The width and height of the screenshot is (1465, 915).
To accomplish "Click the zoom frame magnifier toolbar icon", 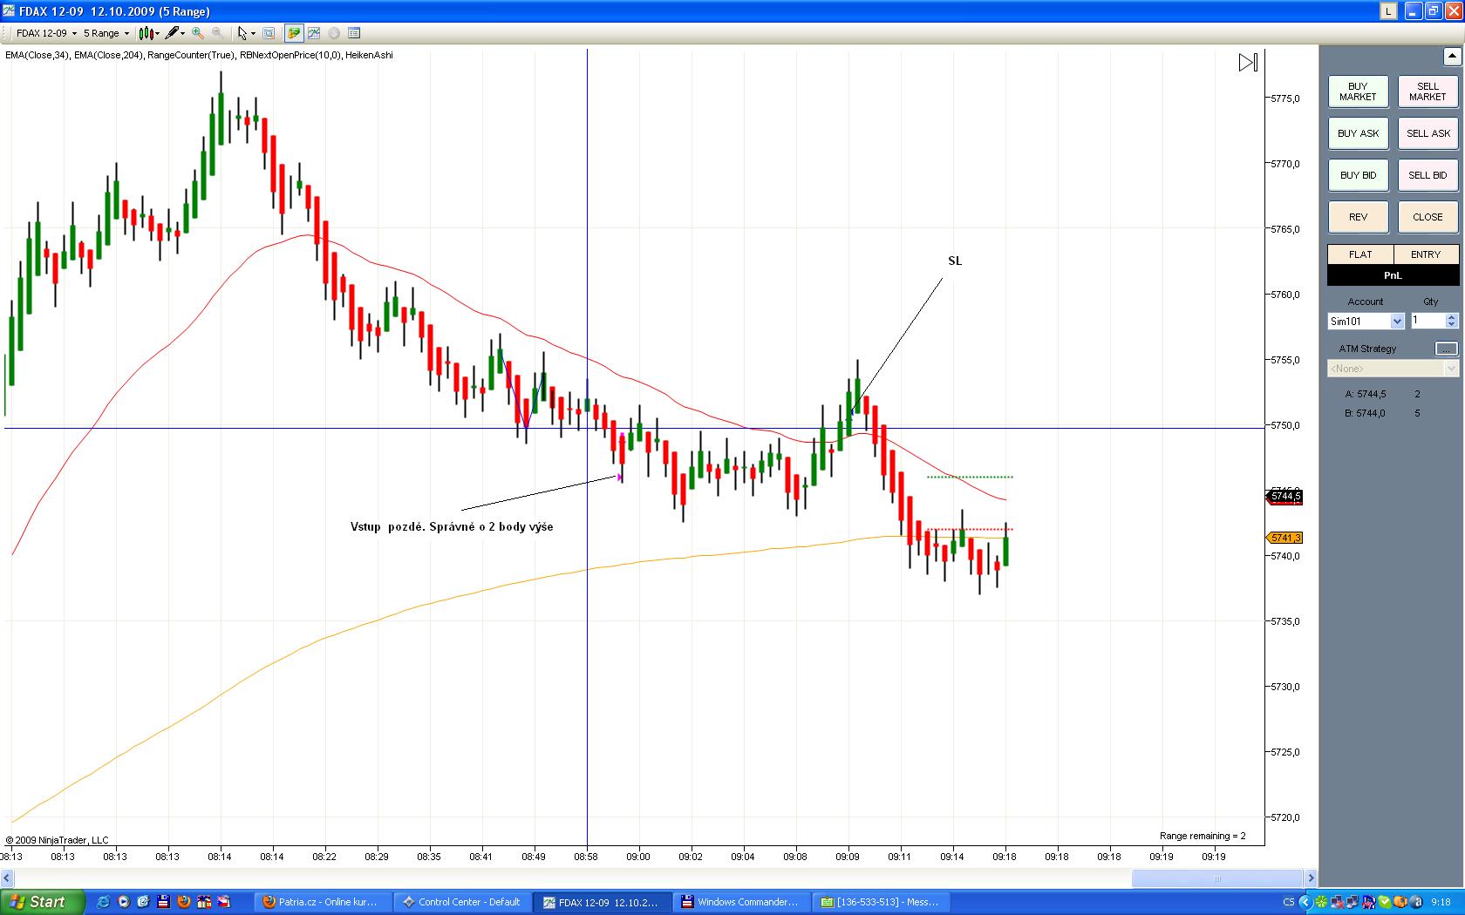I will point(269,33).
